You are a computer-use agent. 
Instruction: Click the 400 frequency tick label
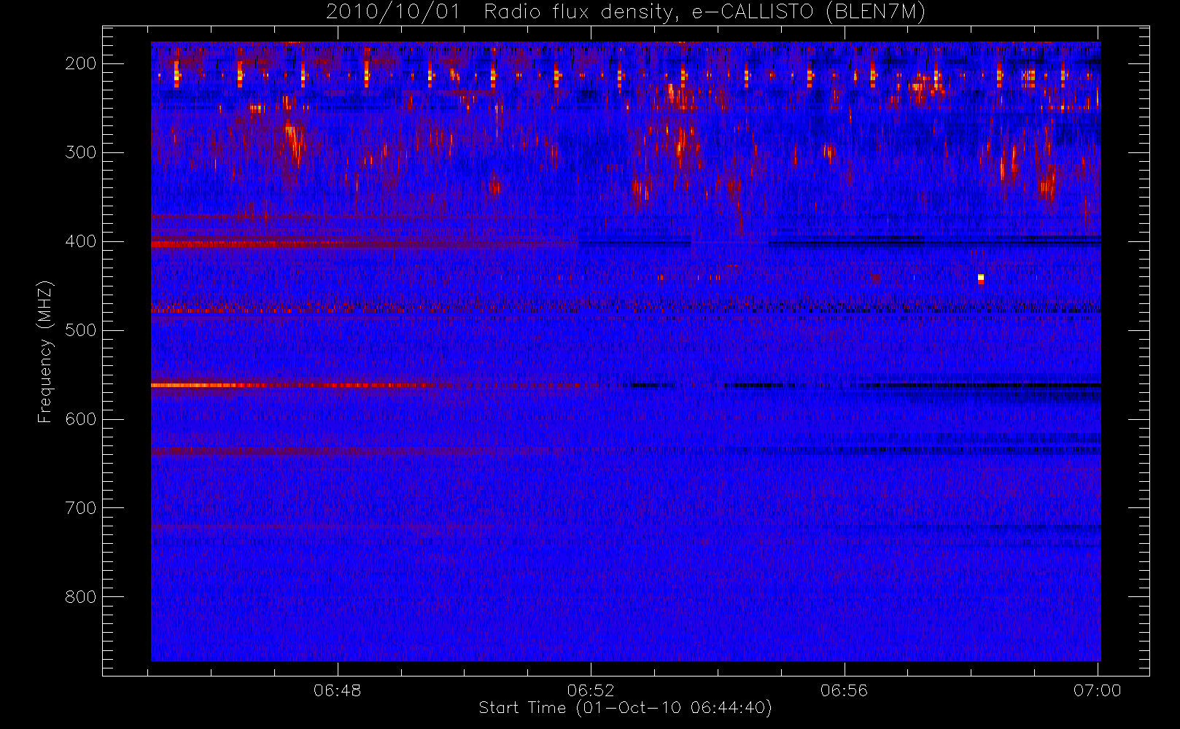click(81, 241)
